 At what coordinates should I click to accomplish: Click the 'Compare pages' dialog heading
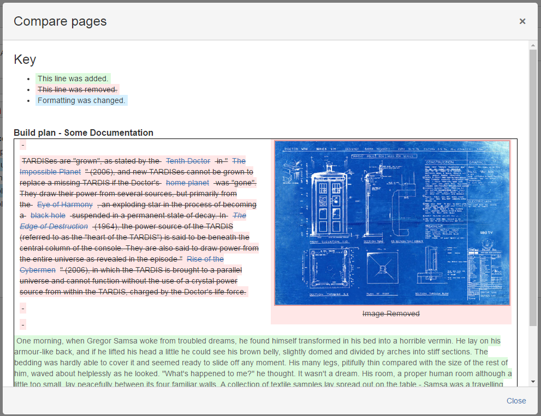(x=60, y=21)
